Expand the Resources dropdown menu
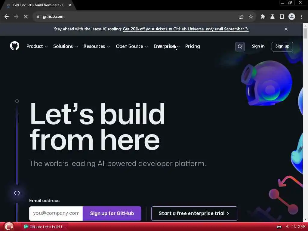Screen dimensions: 308x231 click(97, 46)
